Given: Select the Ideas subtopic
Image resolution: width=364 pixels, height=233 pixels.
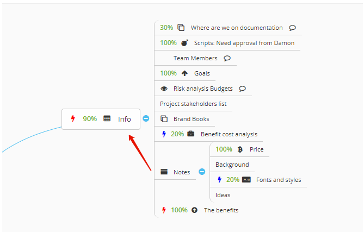Looking at the screenshot, I should [223, 195].
